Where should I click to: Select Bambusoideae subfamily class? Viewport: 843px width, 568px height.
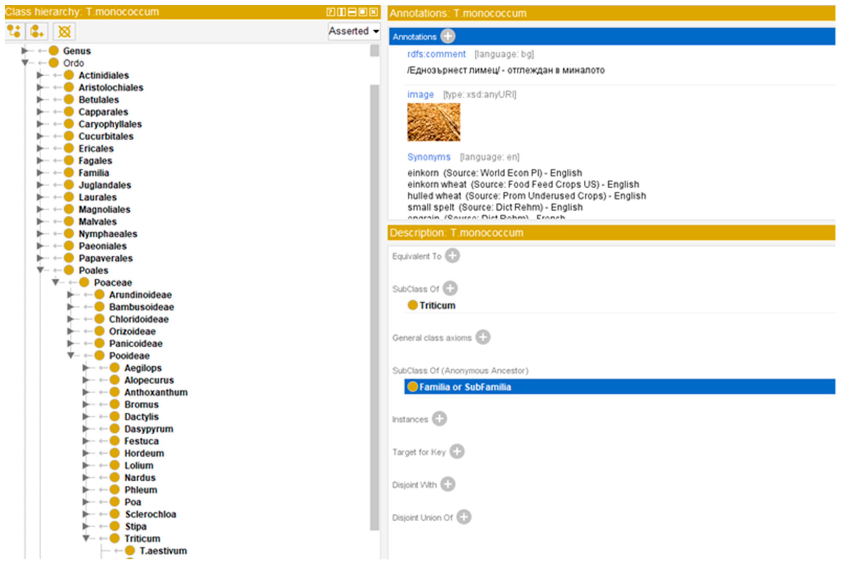click(141, 307)
